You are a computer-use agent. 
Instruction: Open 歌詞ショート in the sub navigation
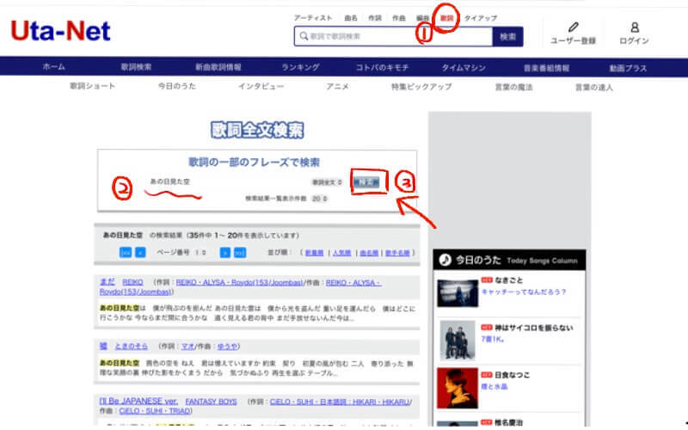[93, 86]
